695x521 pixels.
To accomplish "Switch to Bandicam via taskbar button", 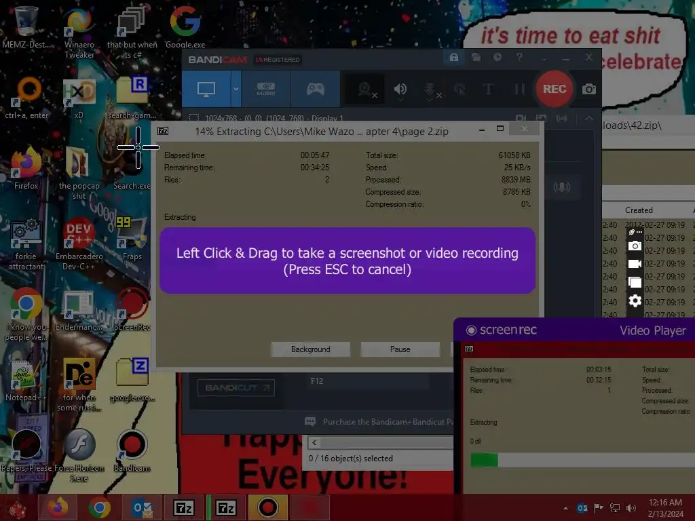I will (267, 507).
